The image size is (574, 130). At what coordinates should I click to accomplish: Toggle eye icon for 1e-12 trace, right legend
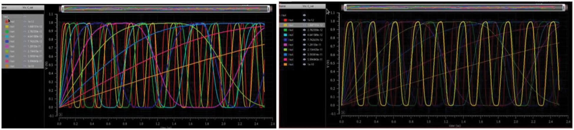click(304, 20)
